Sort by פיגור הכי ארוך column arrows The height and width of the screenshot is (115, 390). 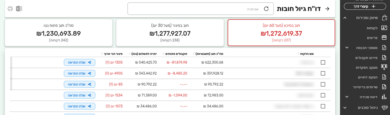pyautogui.click(x=102, y=54)
